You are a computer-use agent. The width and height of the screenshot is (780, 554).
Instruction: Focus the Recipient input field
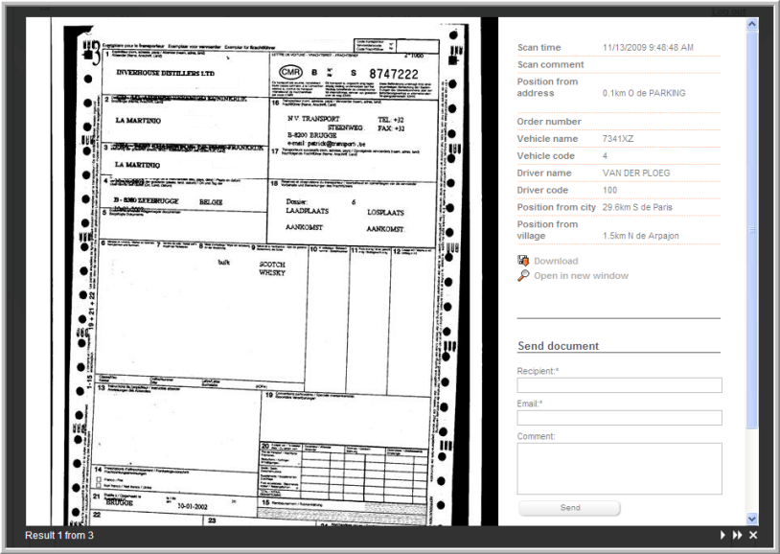(x=619, y=385)
